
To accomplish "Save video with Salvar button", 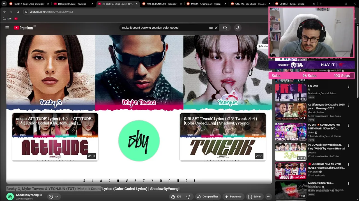I will 254,197.
